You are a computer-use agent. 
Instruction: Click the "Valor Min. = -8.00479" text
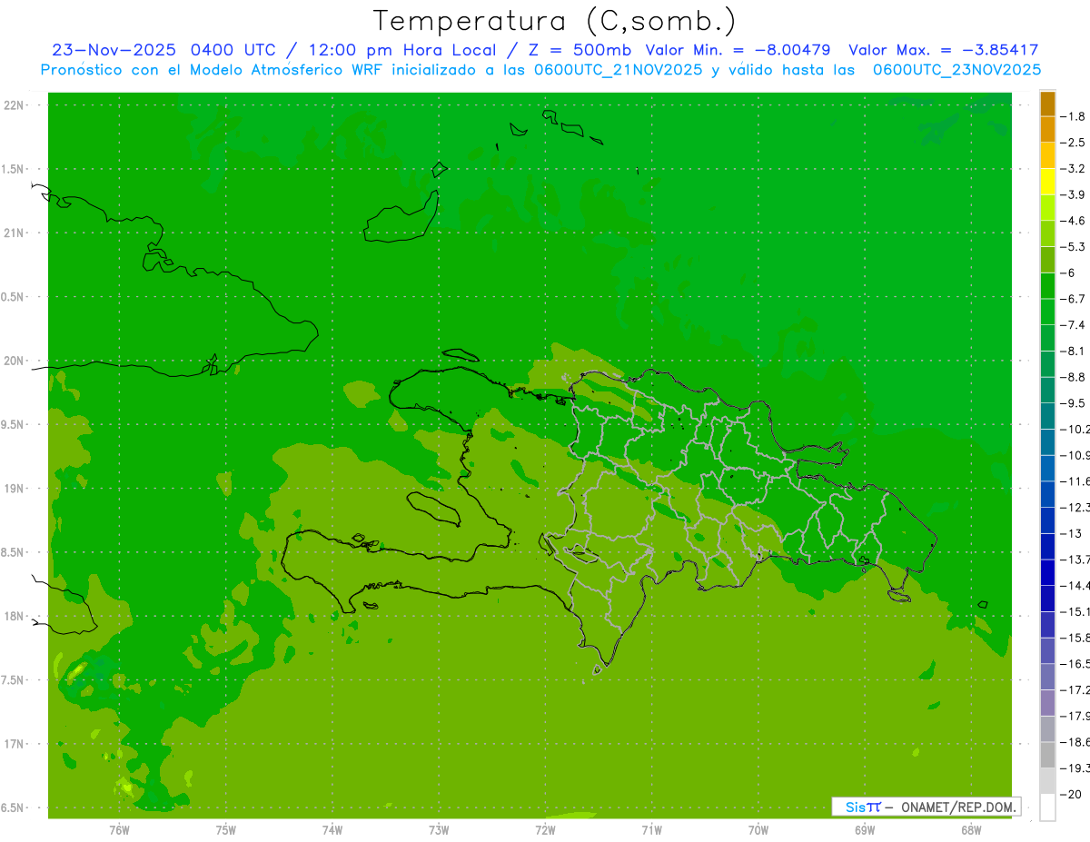click(x=738, y=50)
